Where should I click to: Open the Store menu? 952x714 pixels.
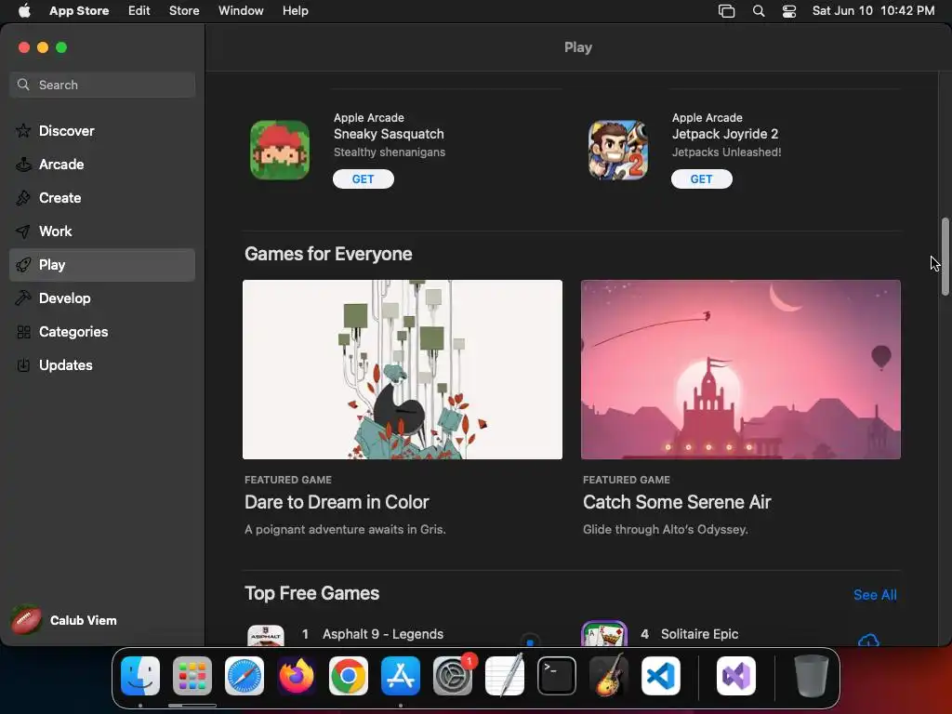[184, 10]
